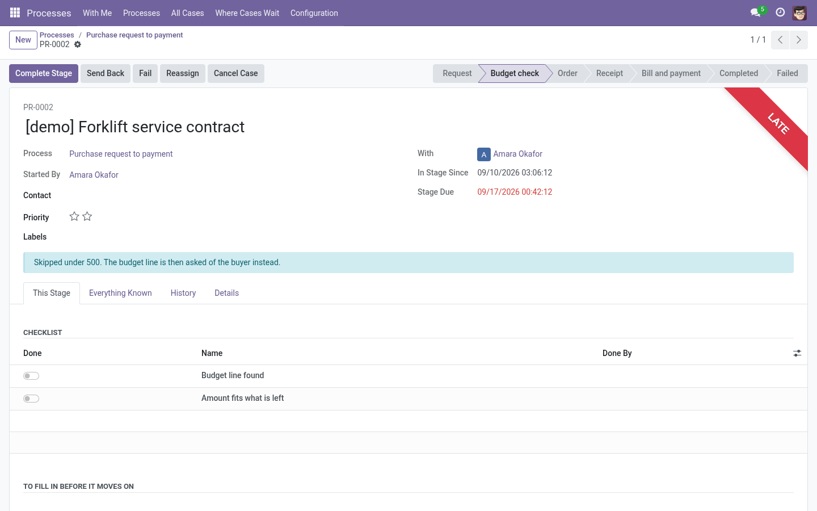This screenshot has height=511, width=817.
Task: Open the apps grid menu icon
Action: pos(15,12)
